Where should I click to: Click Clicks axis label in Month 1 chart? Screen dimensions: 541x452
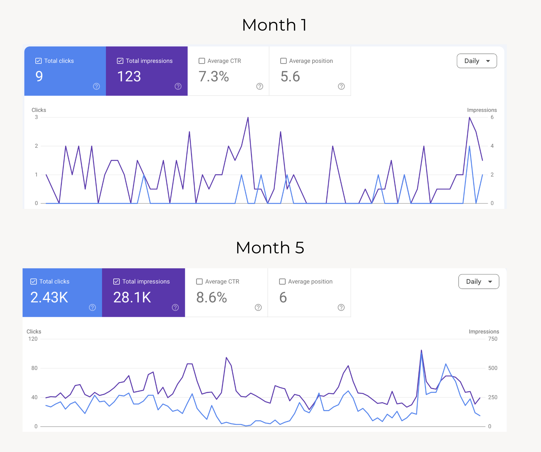(x=39, y=110)
